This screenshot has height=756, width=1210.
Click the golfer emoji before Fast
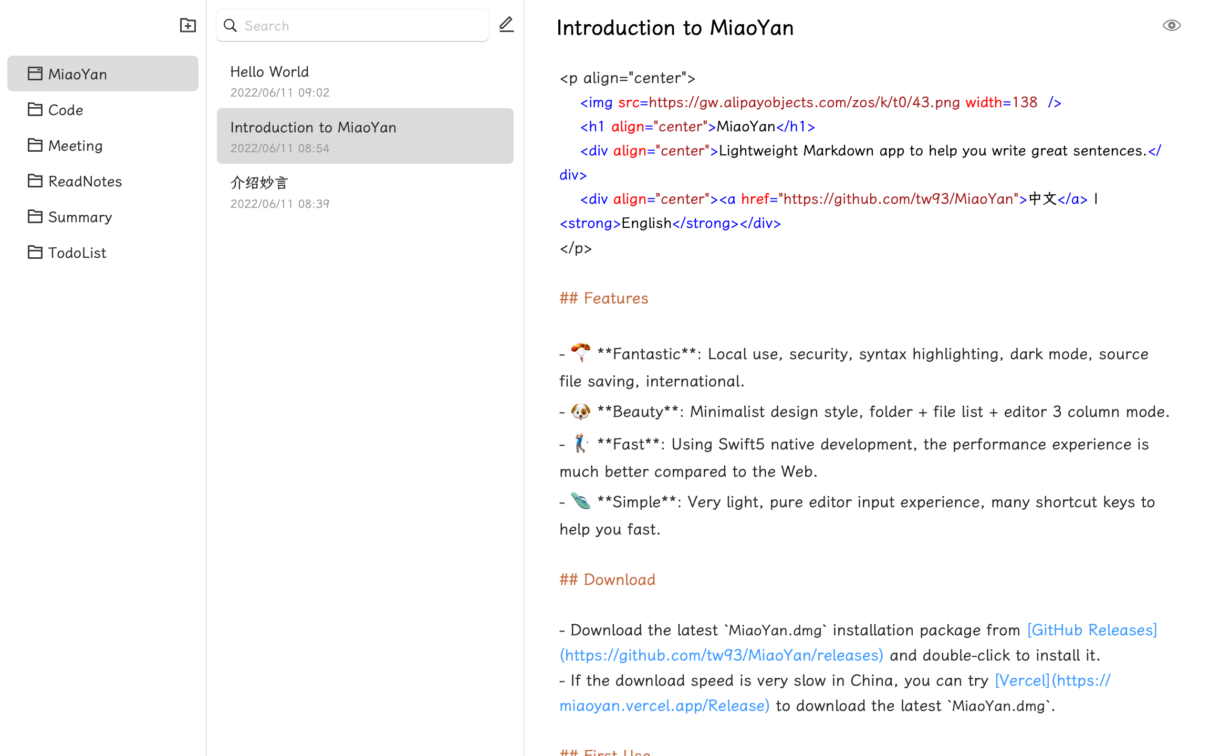pyautogui.click(x=581, y=444)
